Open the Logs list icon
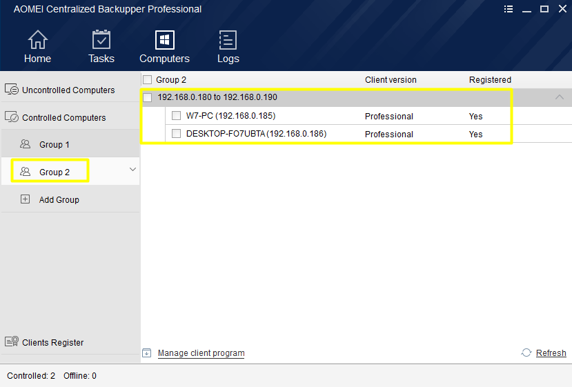Screen dimensions: 572x387 228,40
